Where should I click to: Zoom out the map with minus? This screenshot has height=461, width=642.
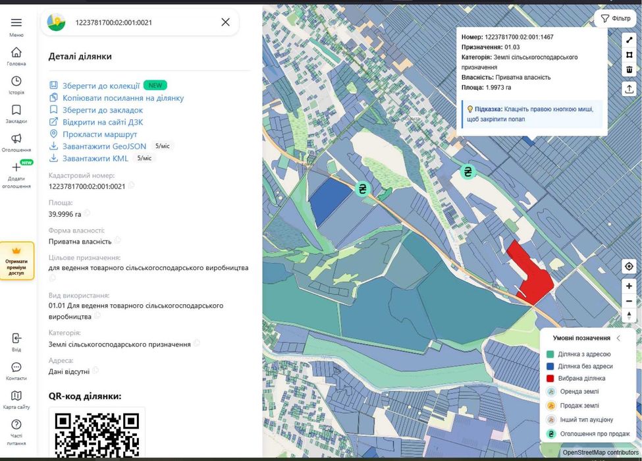[x=629, y=302]
